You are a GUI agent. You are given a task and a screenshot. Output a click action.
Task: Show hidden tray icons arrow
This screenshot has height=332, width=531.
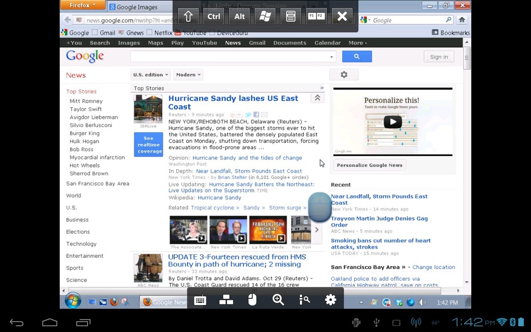361,302
